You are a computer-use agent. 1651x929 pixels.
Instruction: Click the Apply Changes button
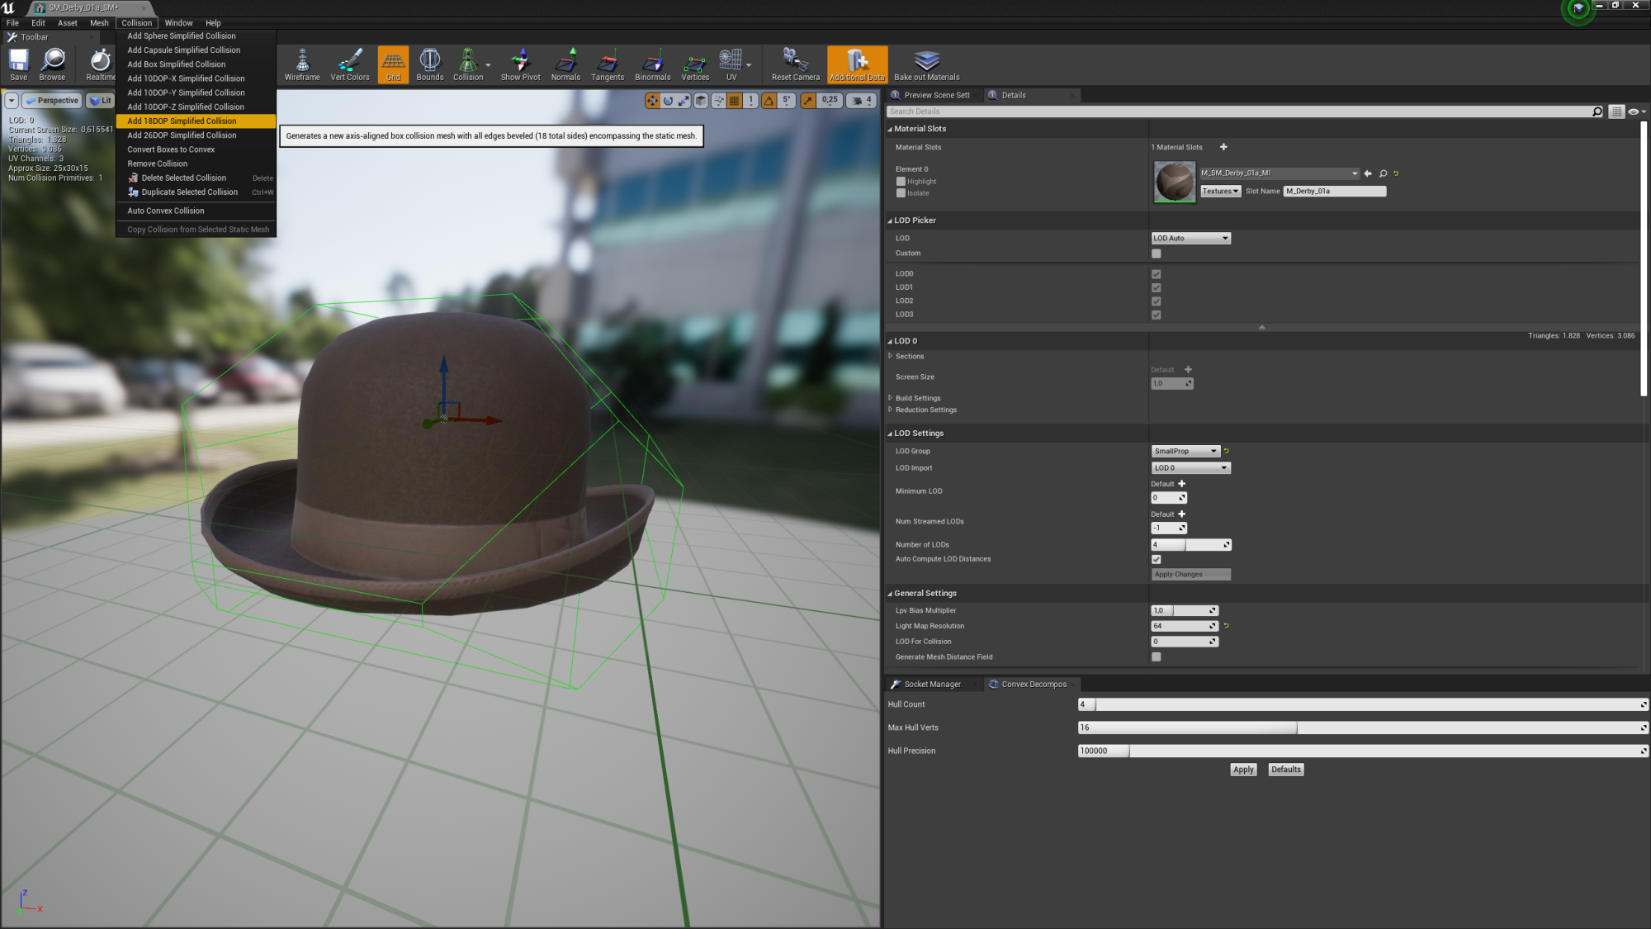[1190, 574]
